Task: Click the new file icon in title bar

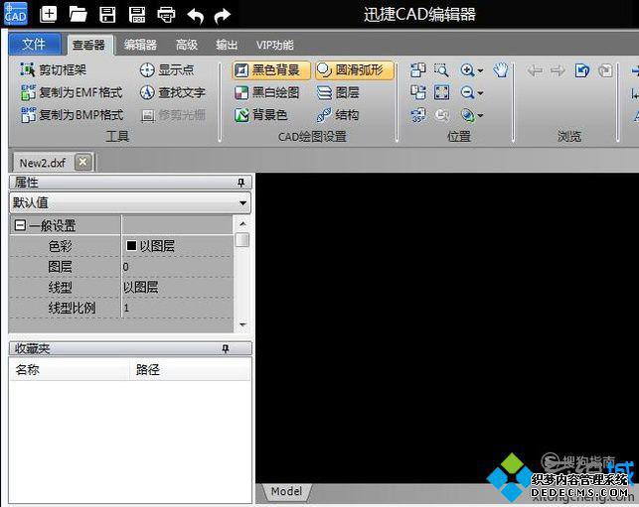Action: coord(48,15)
